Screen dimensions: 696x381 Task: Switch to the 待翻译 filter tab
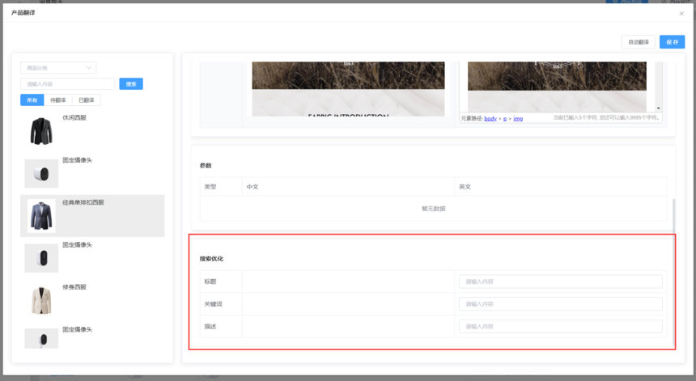tap(58, 100)
